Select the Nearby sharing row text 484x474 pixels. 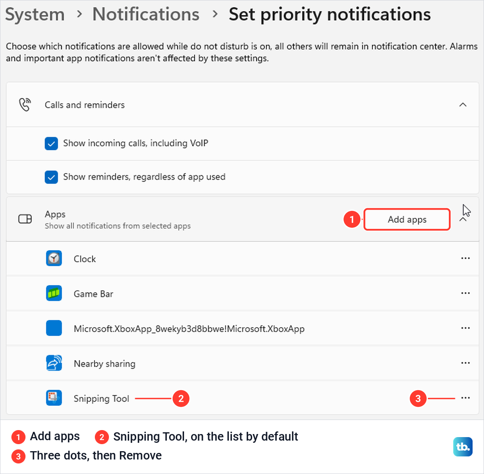tap(105, 364)
